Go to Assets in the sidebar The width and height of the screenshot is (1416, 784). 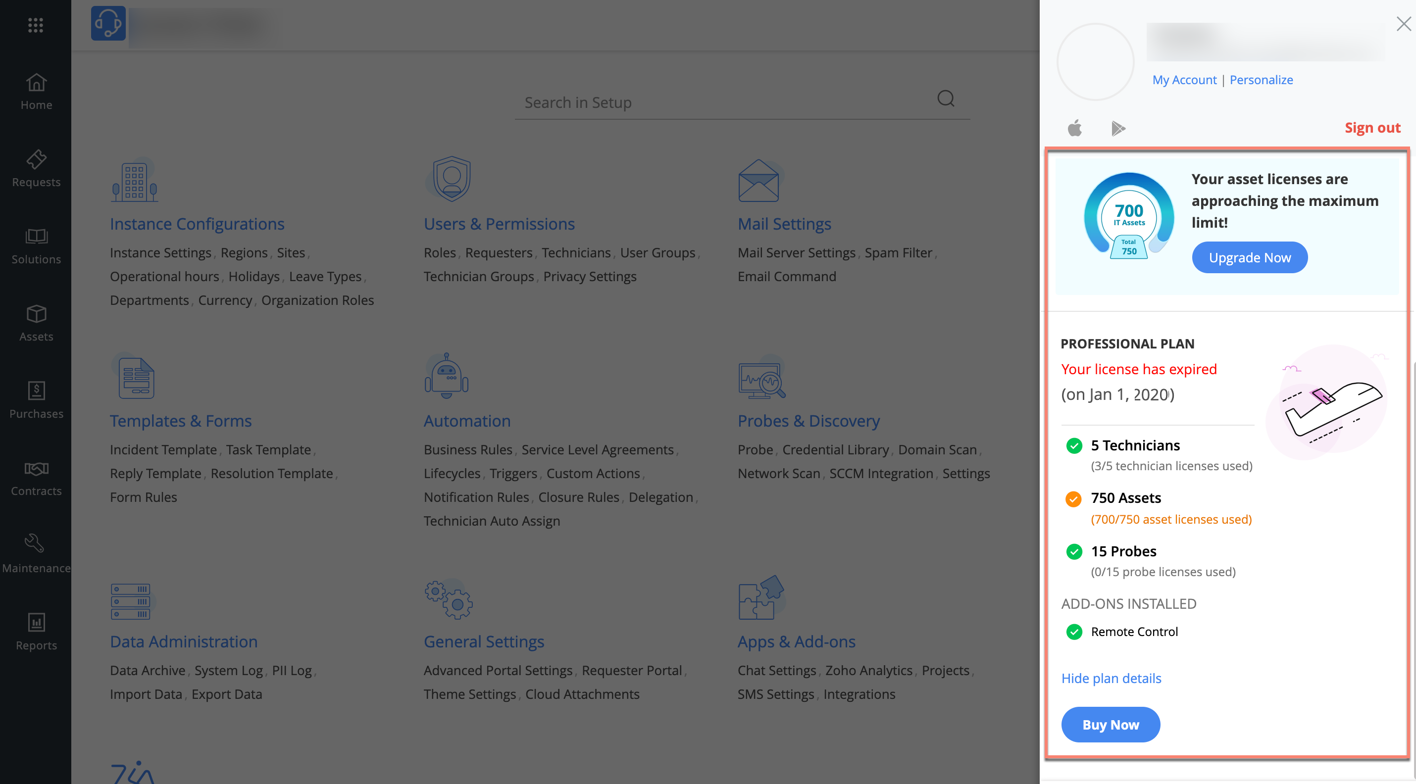[36, 323]
